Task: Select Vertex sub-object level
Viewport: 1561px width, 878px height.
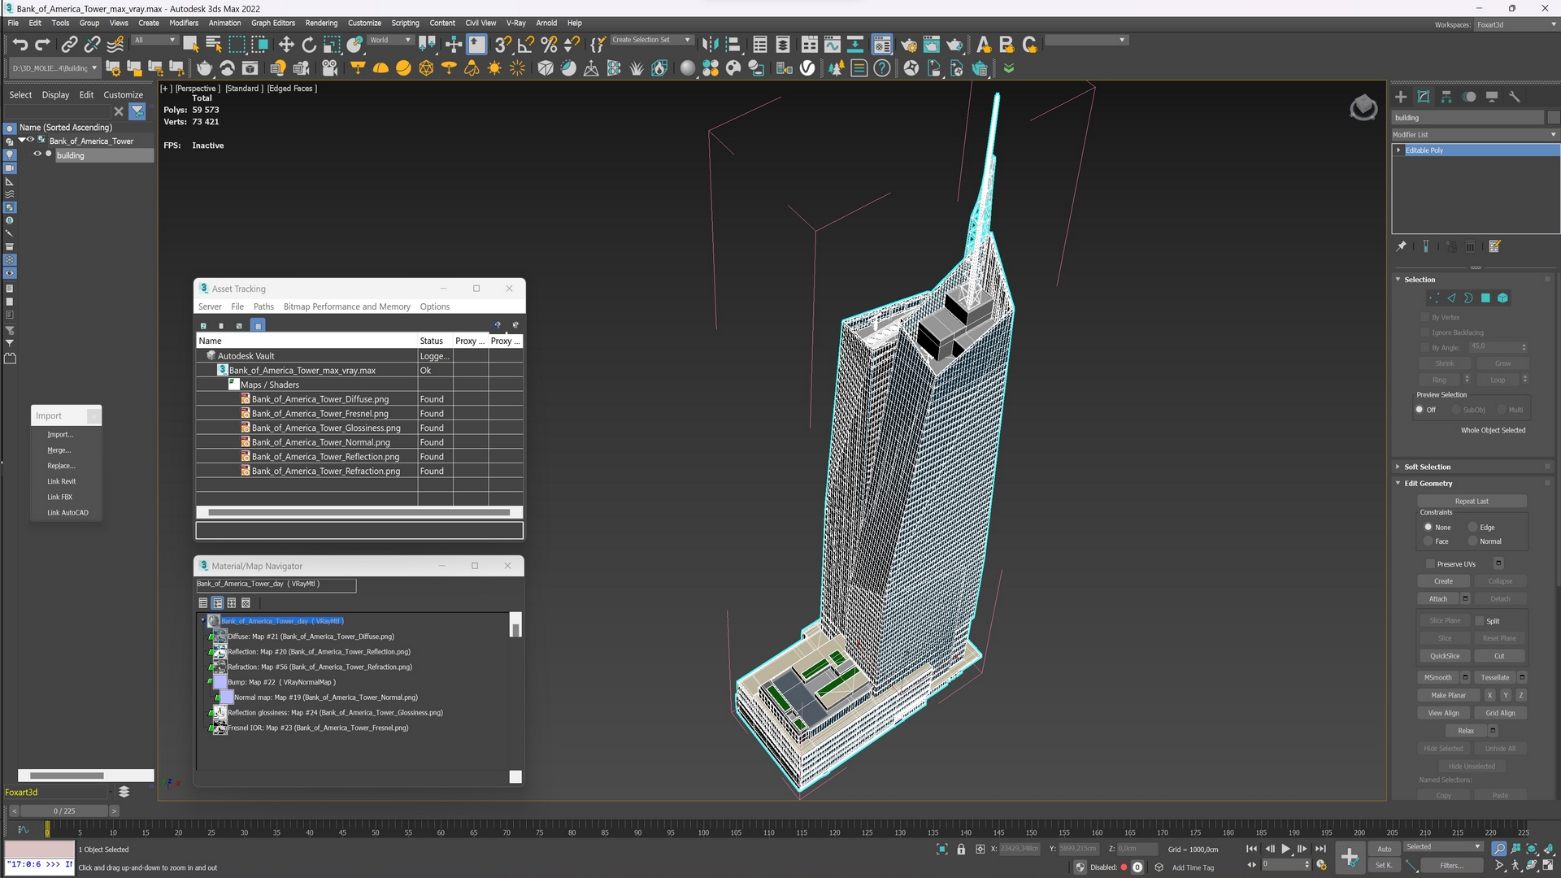Action: point(1434,298)
